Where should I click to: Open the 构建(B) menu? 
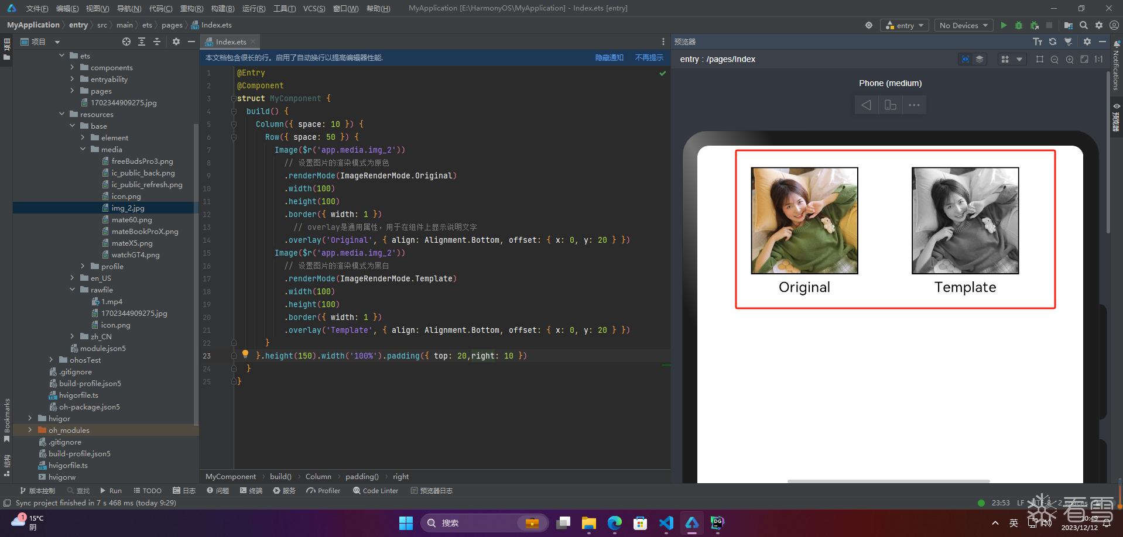coord(222,8)
